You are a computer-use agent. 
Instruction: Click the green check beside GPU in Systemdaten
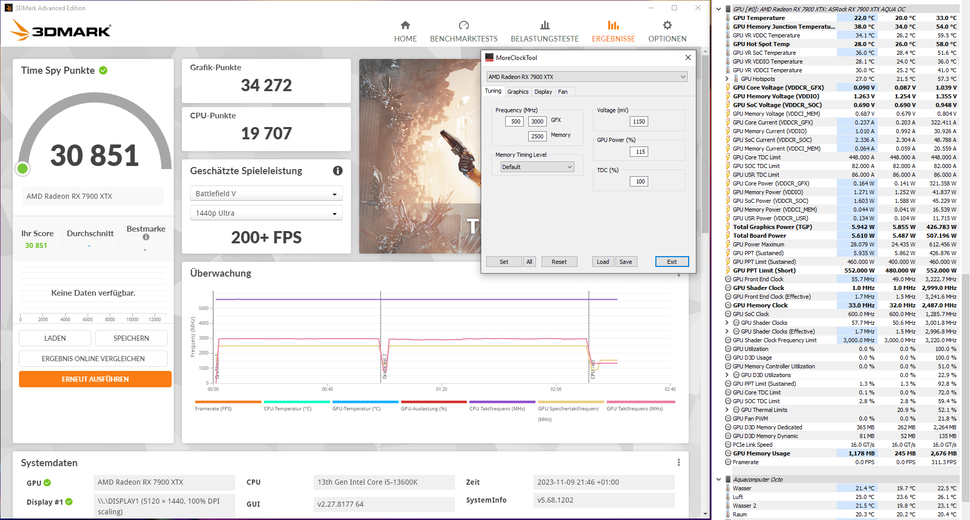tap(47, 483)
